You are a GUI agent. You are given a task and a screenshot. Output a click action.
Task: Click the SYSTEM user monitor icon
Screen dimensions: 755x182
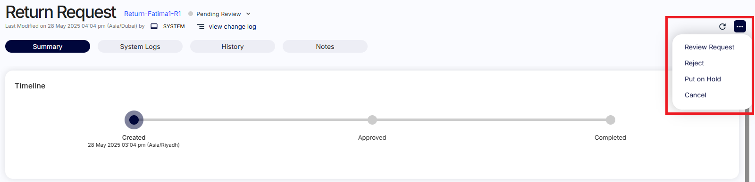(154, 26)
